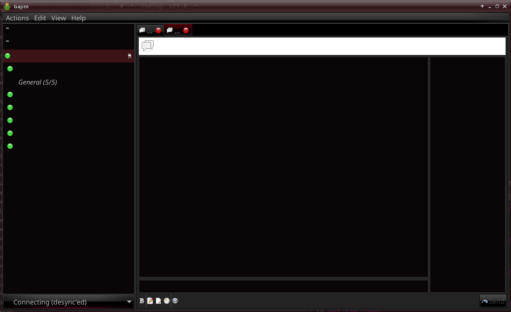
Task: Click the key icon on highlighted roster row
Action: click(130, 56)
